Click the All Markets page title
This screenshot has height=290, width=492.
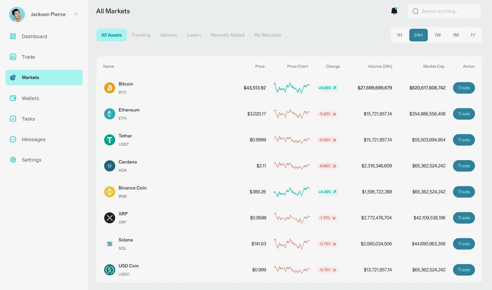113,11
